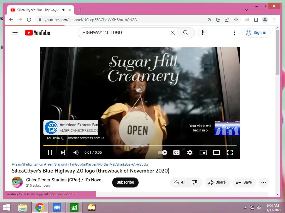Start voice search with the microphone
The width and height of the screenshot is (285, 213).
[x=203, y=33]
